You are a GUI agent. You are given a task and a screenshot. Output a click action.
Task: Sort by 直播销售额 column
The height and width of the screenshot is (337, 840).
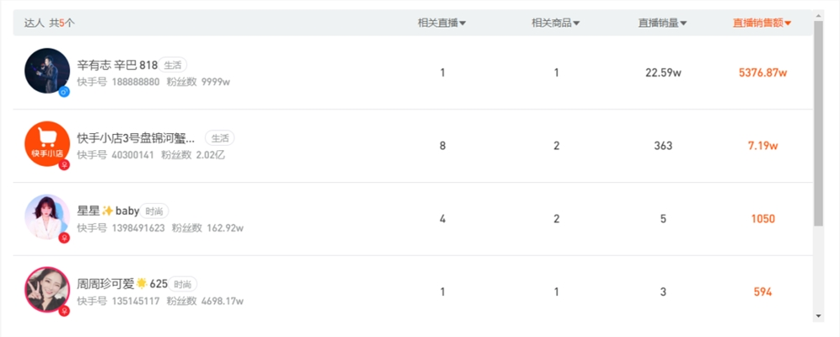762,23
